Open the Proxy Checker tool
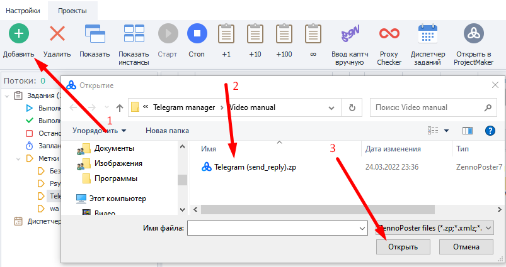This screenshot has height=267, width=506. pyautogui.click(x=389, y=33)
